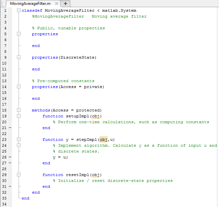
Task: Click the underlined obj in setupImpl
Action: pyautogui.click(x=95, y=116)
